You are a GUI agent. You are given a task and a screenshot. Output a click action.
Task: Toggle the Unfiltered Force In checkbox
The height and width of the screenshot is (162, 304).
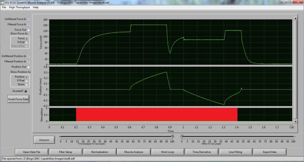(x=29, y=19)
